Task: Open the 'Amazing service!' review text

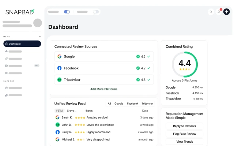Action: (x=97, y=117)
